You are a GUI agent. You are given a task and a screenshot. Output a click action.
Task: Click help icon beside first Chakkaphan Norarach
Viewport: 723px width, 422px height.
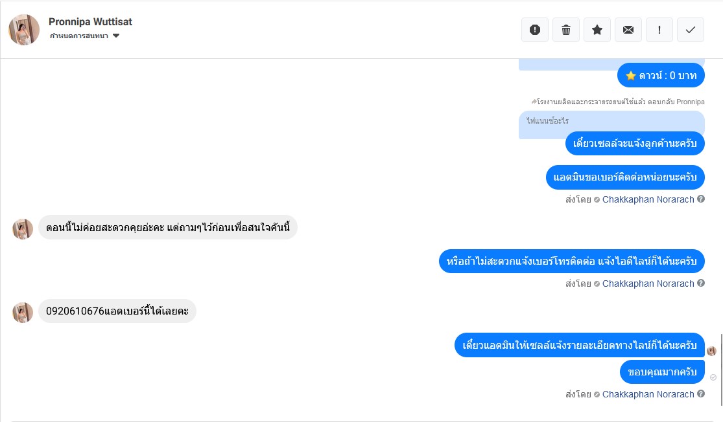point(701,199)
